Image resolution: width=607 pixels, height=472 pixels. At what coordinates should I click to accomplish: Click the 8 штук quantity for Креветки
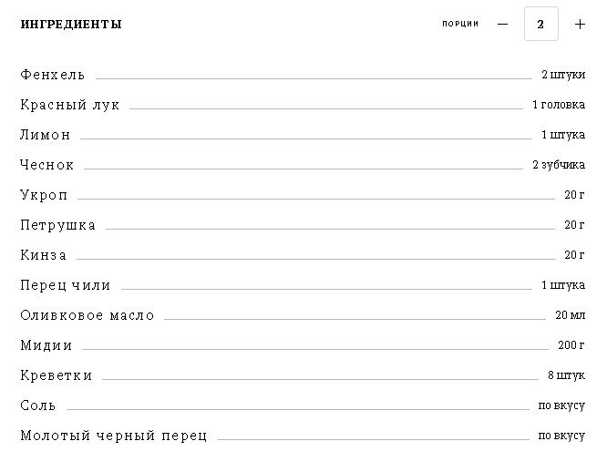pos(566,375)
